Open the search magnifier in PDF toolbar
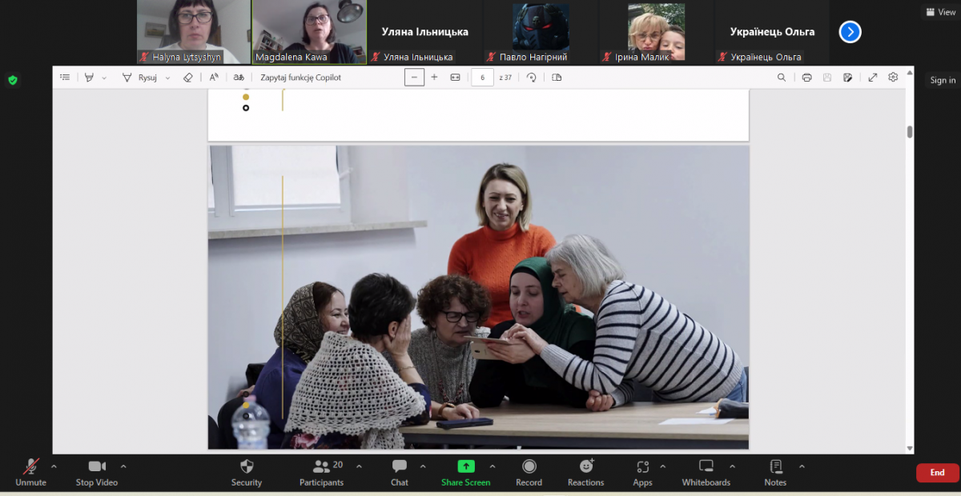The height and width of the screenshot is (496, 961). (782, 78)
